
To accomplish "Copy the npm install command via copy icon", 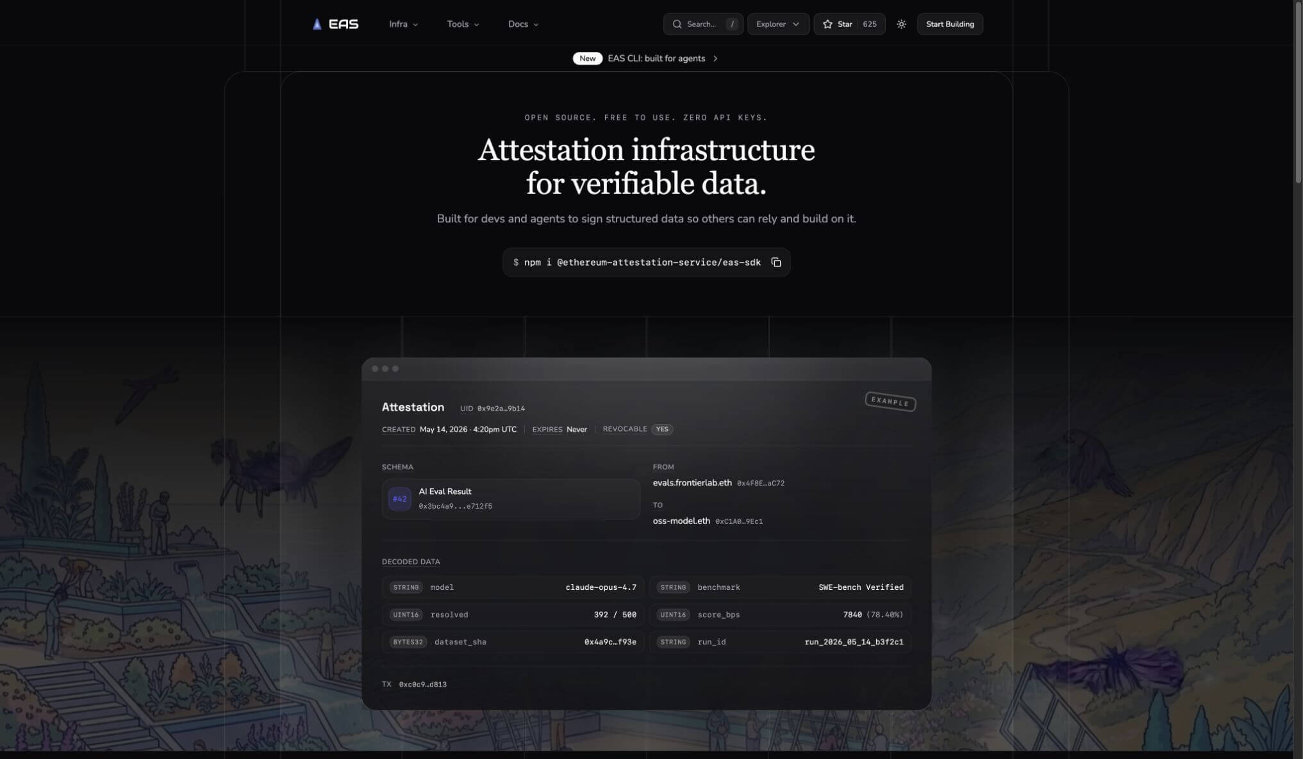I will click(776, 263).
